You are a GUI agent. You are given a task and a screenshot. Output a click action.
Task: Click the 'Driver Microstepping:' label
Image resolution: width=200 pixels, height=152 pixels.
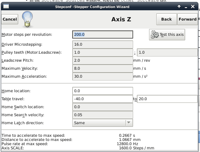tap(22, 44)
